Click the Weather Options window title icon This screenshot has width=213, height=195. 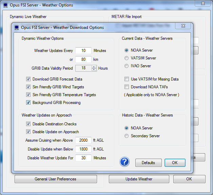coord(5,5)
